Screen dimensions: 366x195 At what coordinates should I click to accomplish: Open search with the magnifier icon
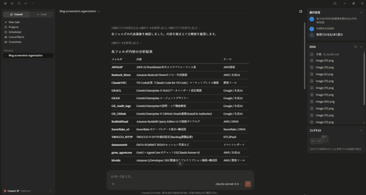(19, 4)
